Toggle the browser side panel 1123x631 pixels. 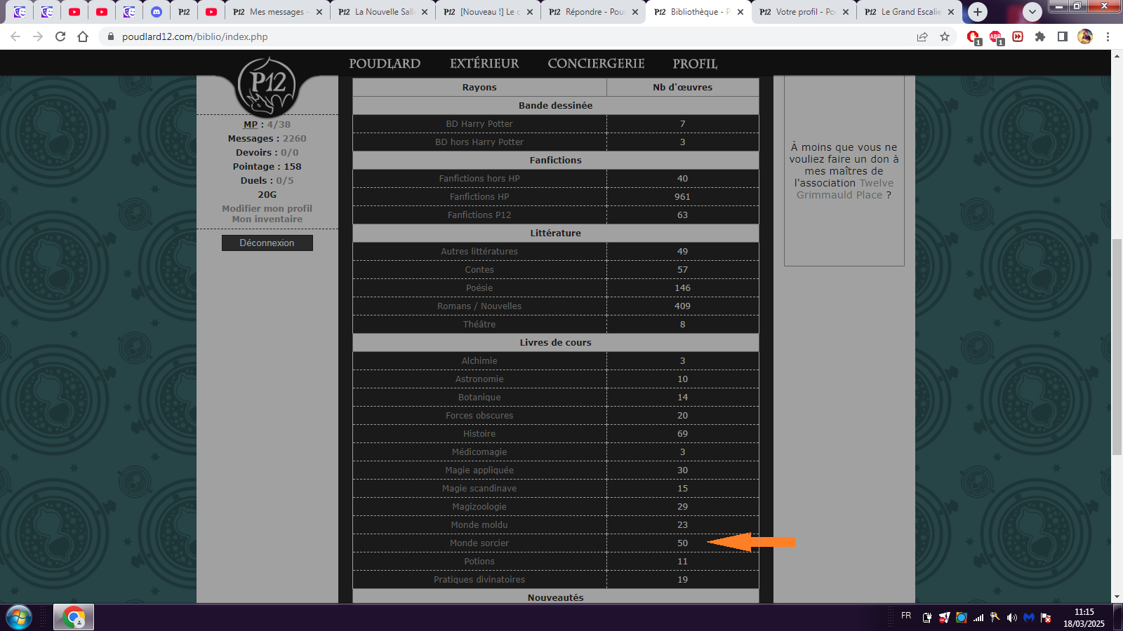pyautogui.click(x=1063, y=36)
